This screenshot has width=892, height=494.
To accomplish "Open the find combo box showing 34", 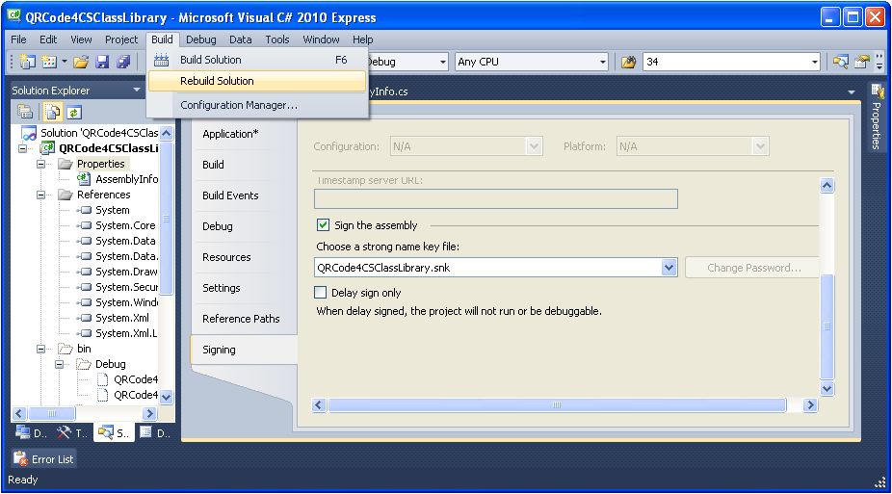I will tap(815, 62).
